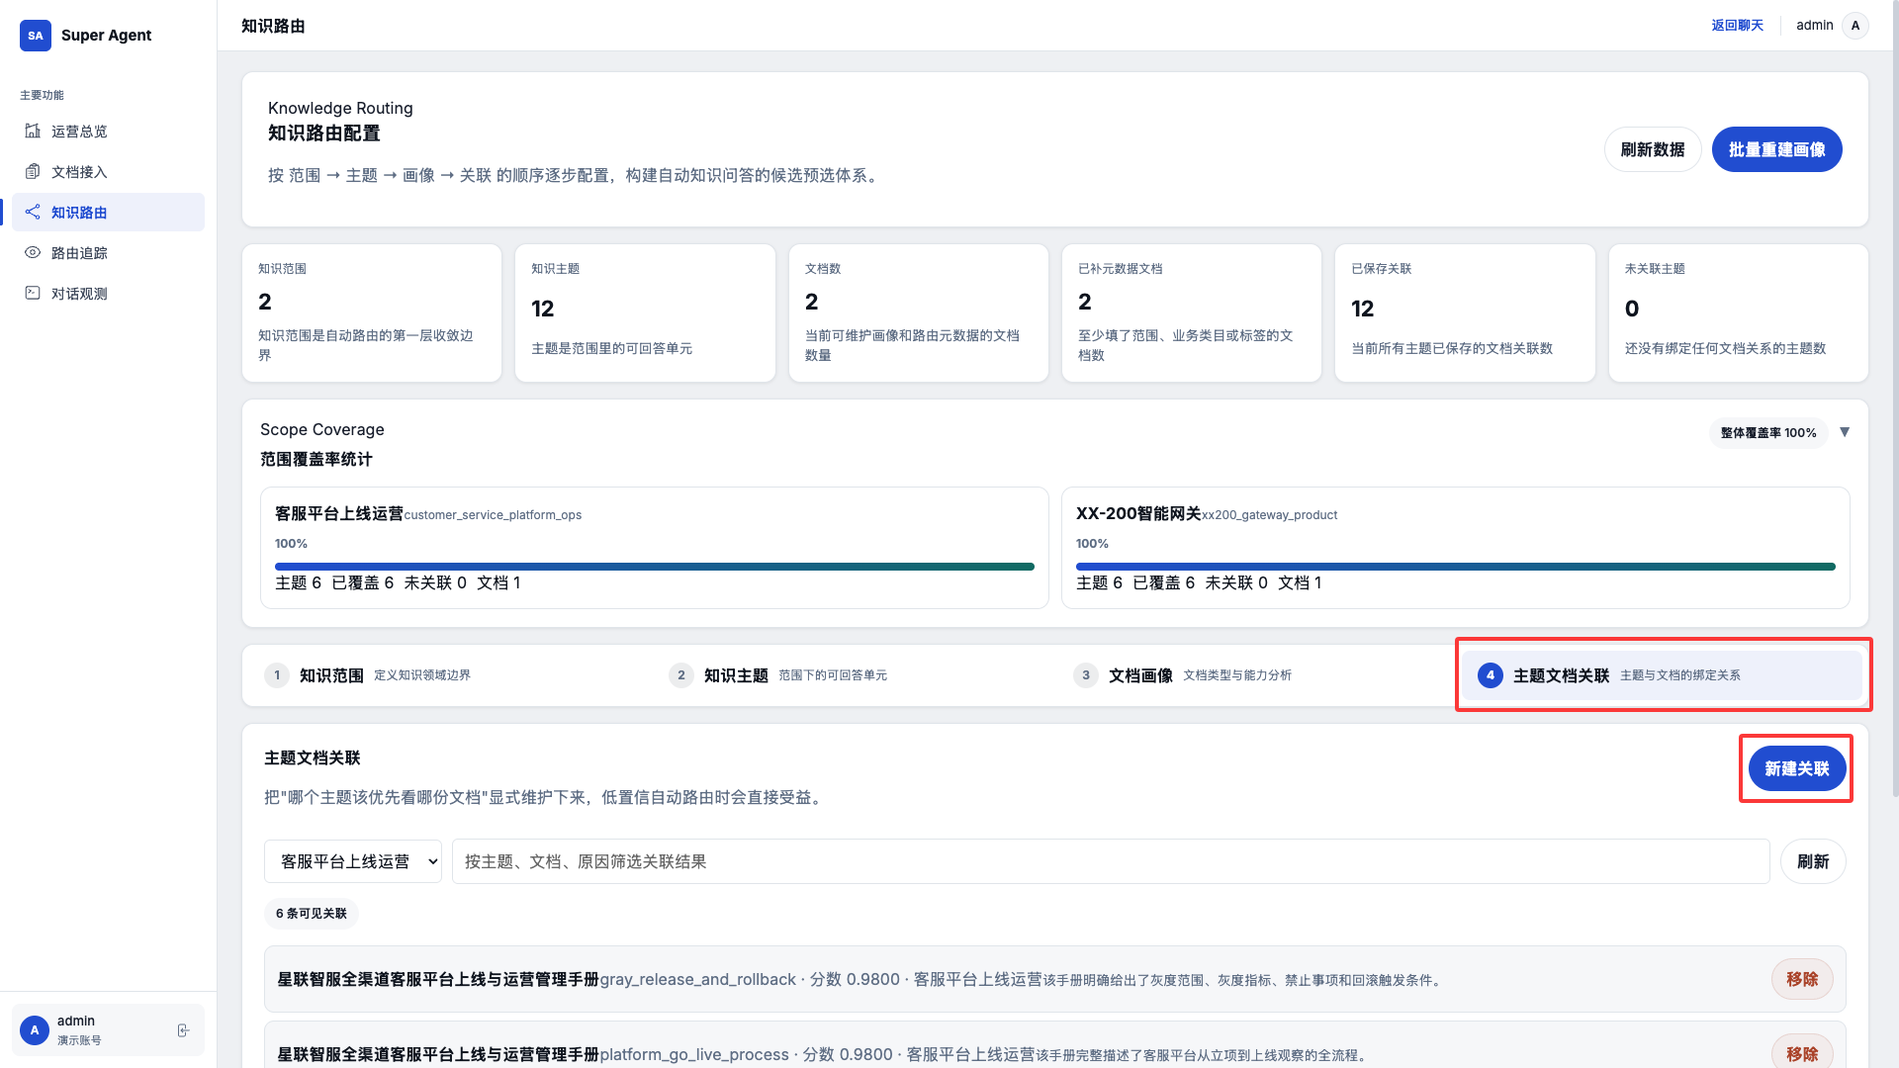
Task: Click the 返回聊天 link
Action: click(x=1737, y=26)
